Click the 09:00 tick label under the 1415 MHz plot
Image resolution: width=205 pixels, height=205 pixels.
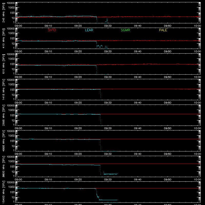18,103
